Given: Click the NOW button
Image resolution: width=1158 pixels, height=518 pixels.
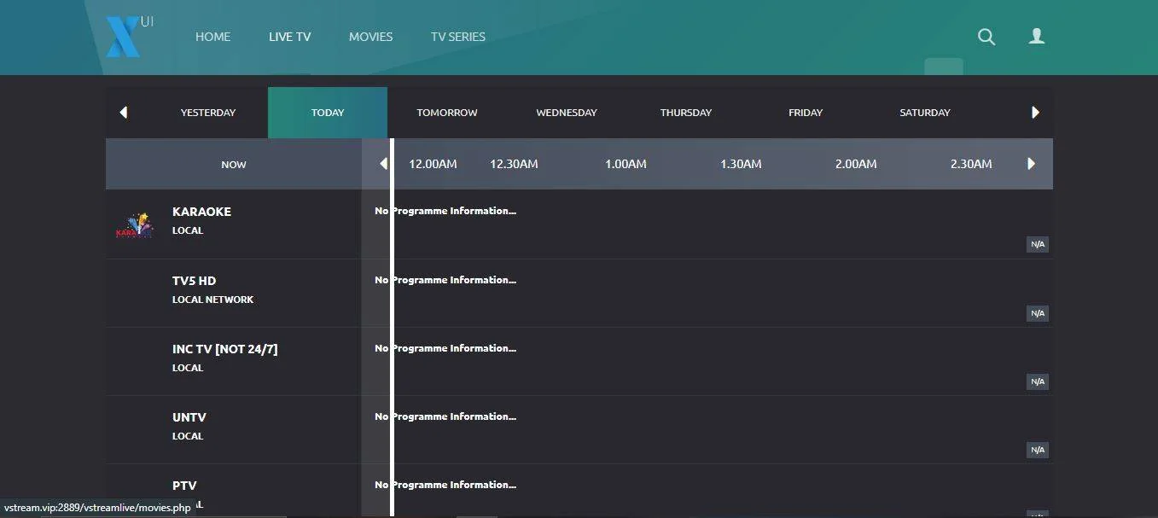Looking at the screenshot, I should pos(234,165).
